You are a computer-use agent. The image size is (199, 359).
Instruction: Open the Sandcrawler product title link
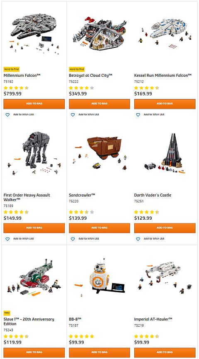click(82, 195)
